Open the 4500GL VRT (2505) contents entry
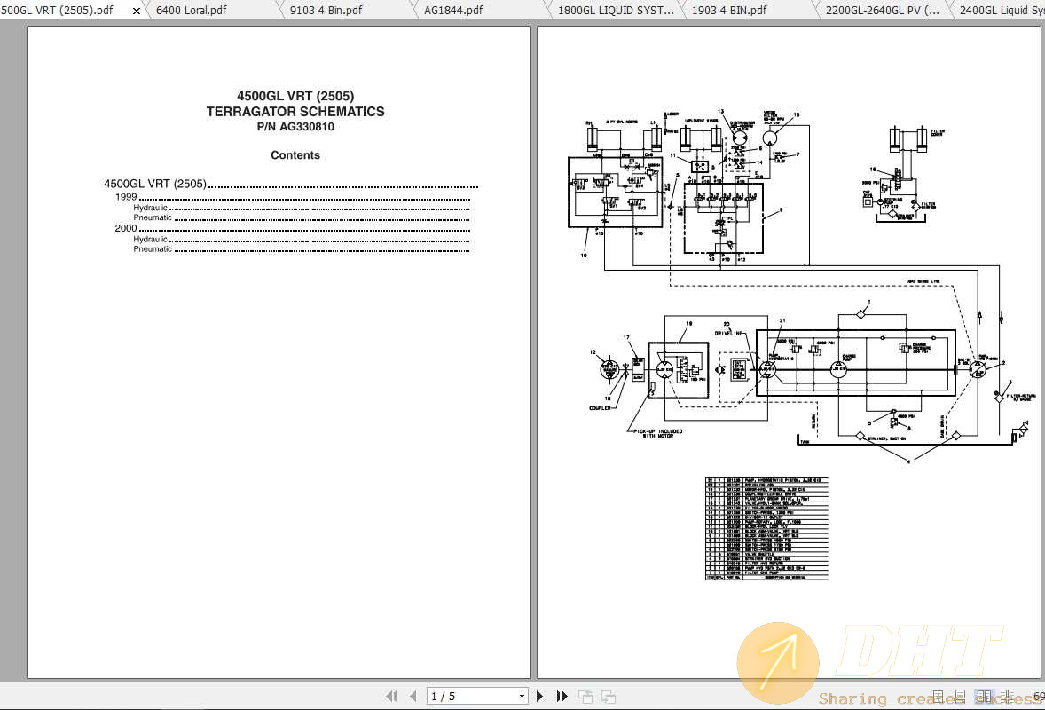Image resolution: width=1045 pixels, height=710 pixels. point(291,184)
